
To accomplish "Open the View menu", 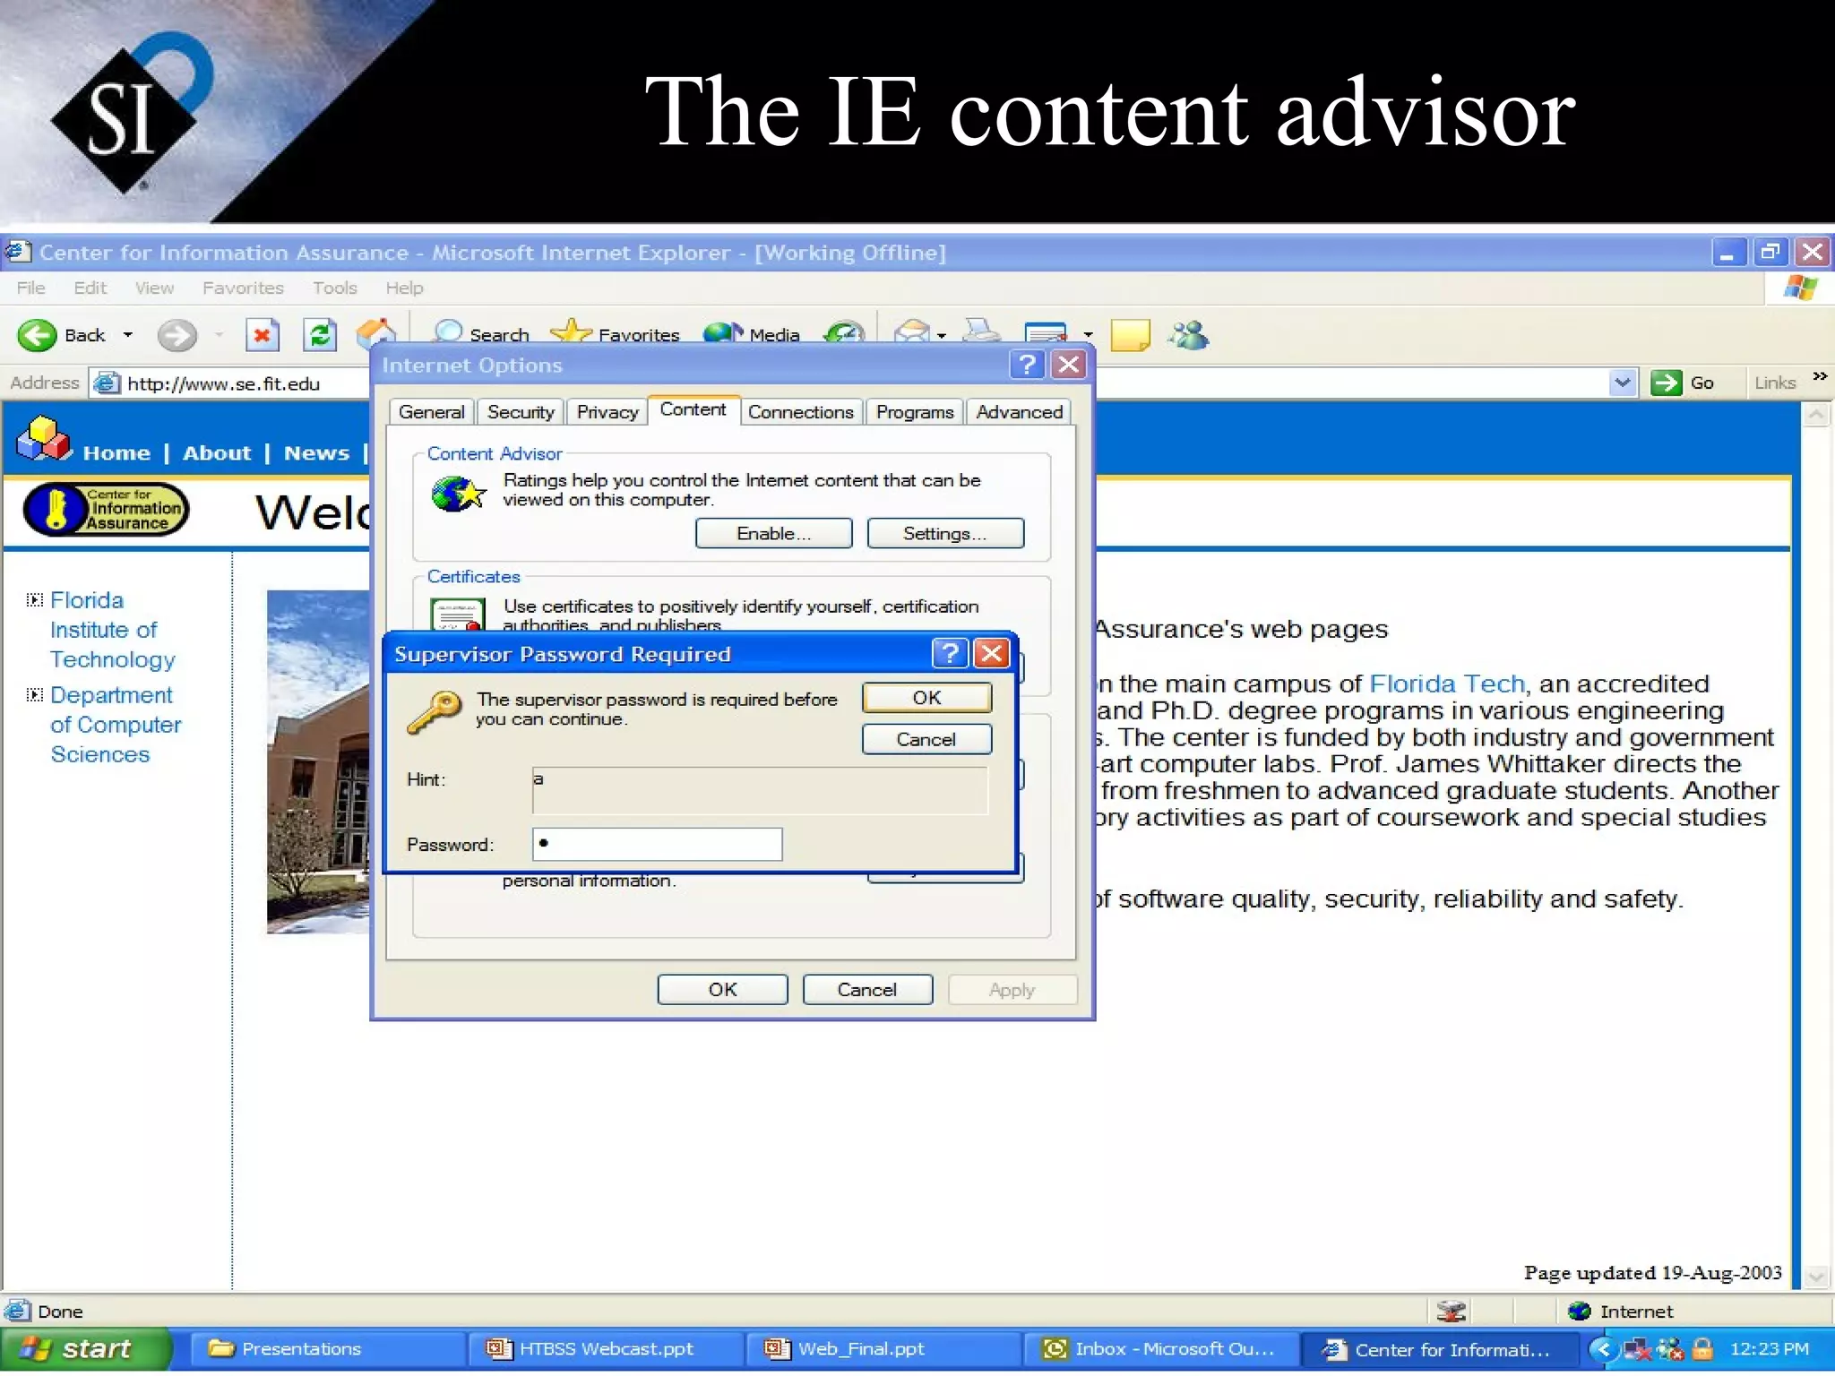I will 154,288.
